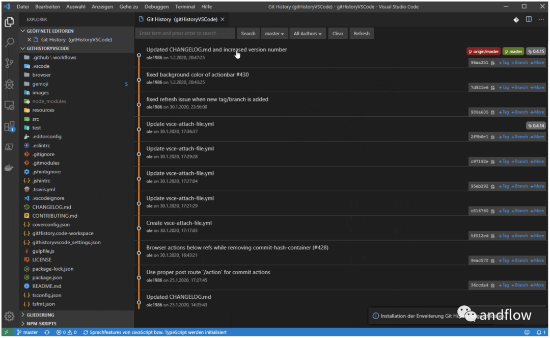The height and width of the screenshot is (338, 550).
Task: Click the split editor icon
Action: pyautogui.click(x=529, y=19)
